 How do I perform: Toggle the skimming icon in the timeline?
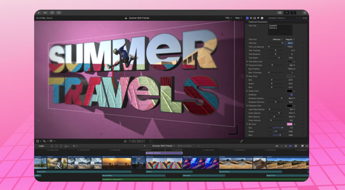pyautogui.click(x=277, y=146)
